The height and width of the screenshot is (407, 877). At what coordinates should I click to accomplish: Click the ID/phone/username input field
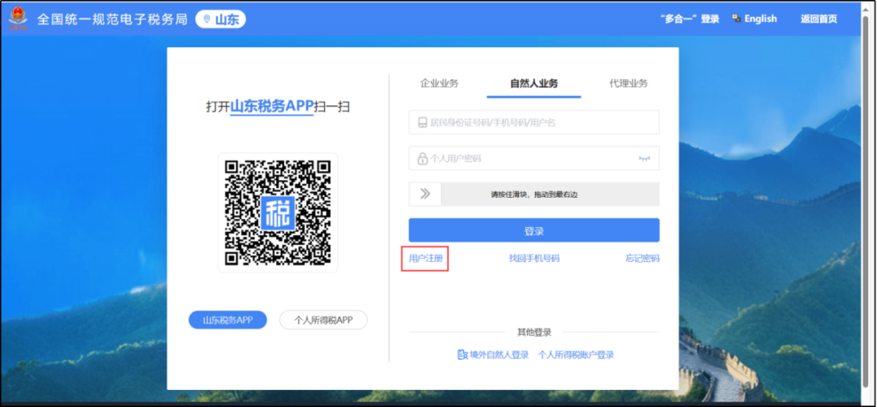tap(534, 122)
